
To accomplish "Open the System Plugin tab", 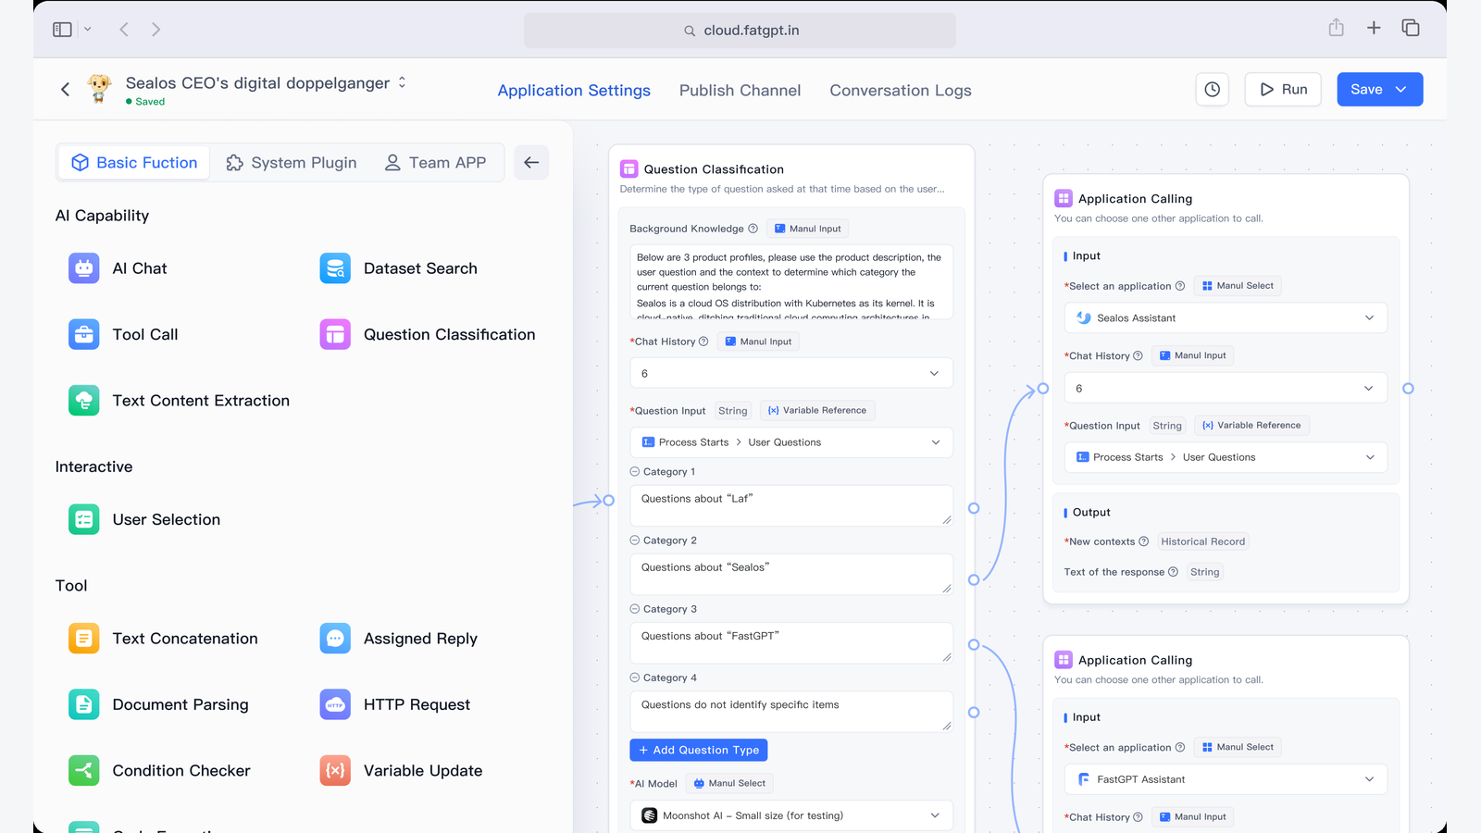I will click(x=292, y=163).
